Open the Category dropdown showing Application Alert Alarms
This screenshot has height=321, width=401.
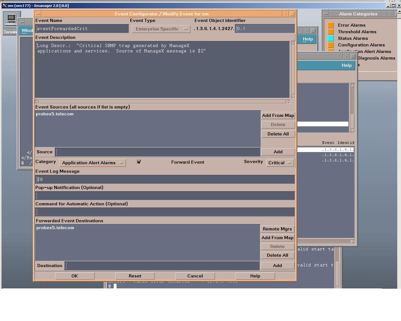[92, 163]
